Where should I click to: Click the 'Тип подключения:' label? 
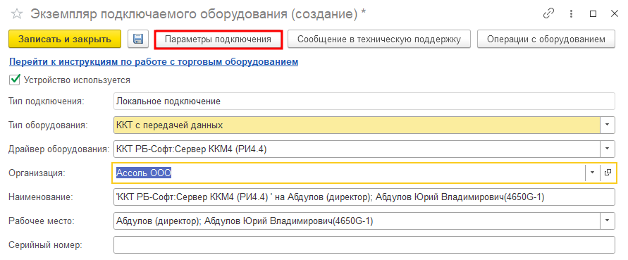pyautogui.click(x=47, y=101)
